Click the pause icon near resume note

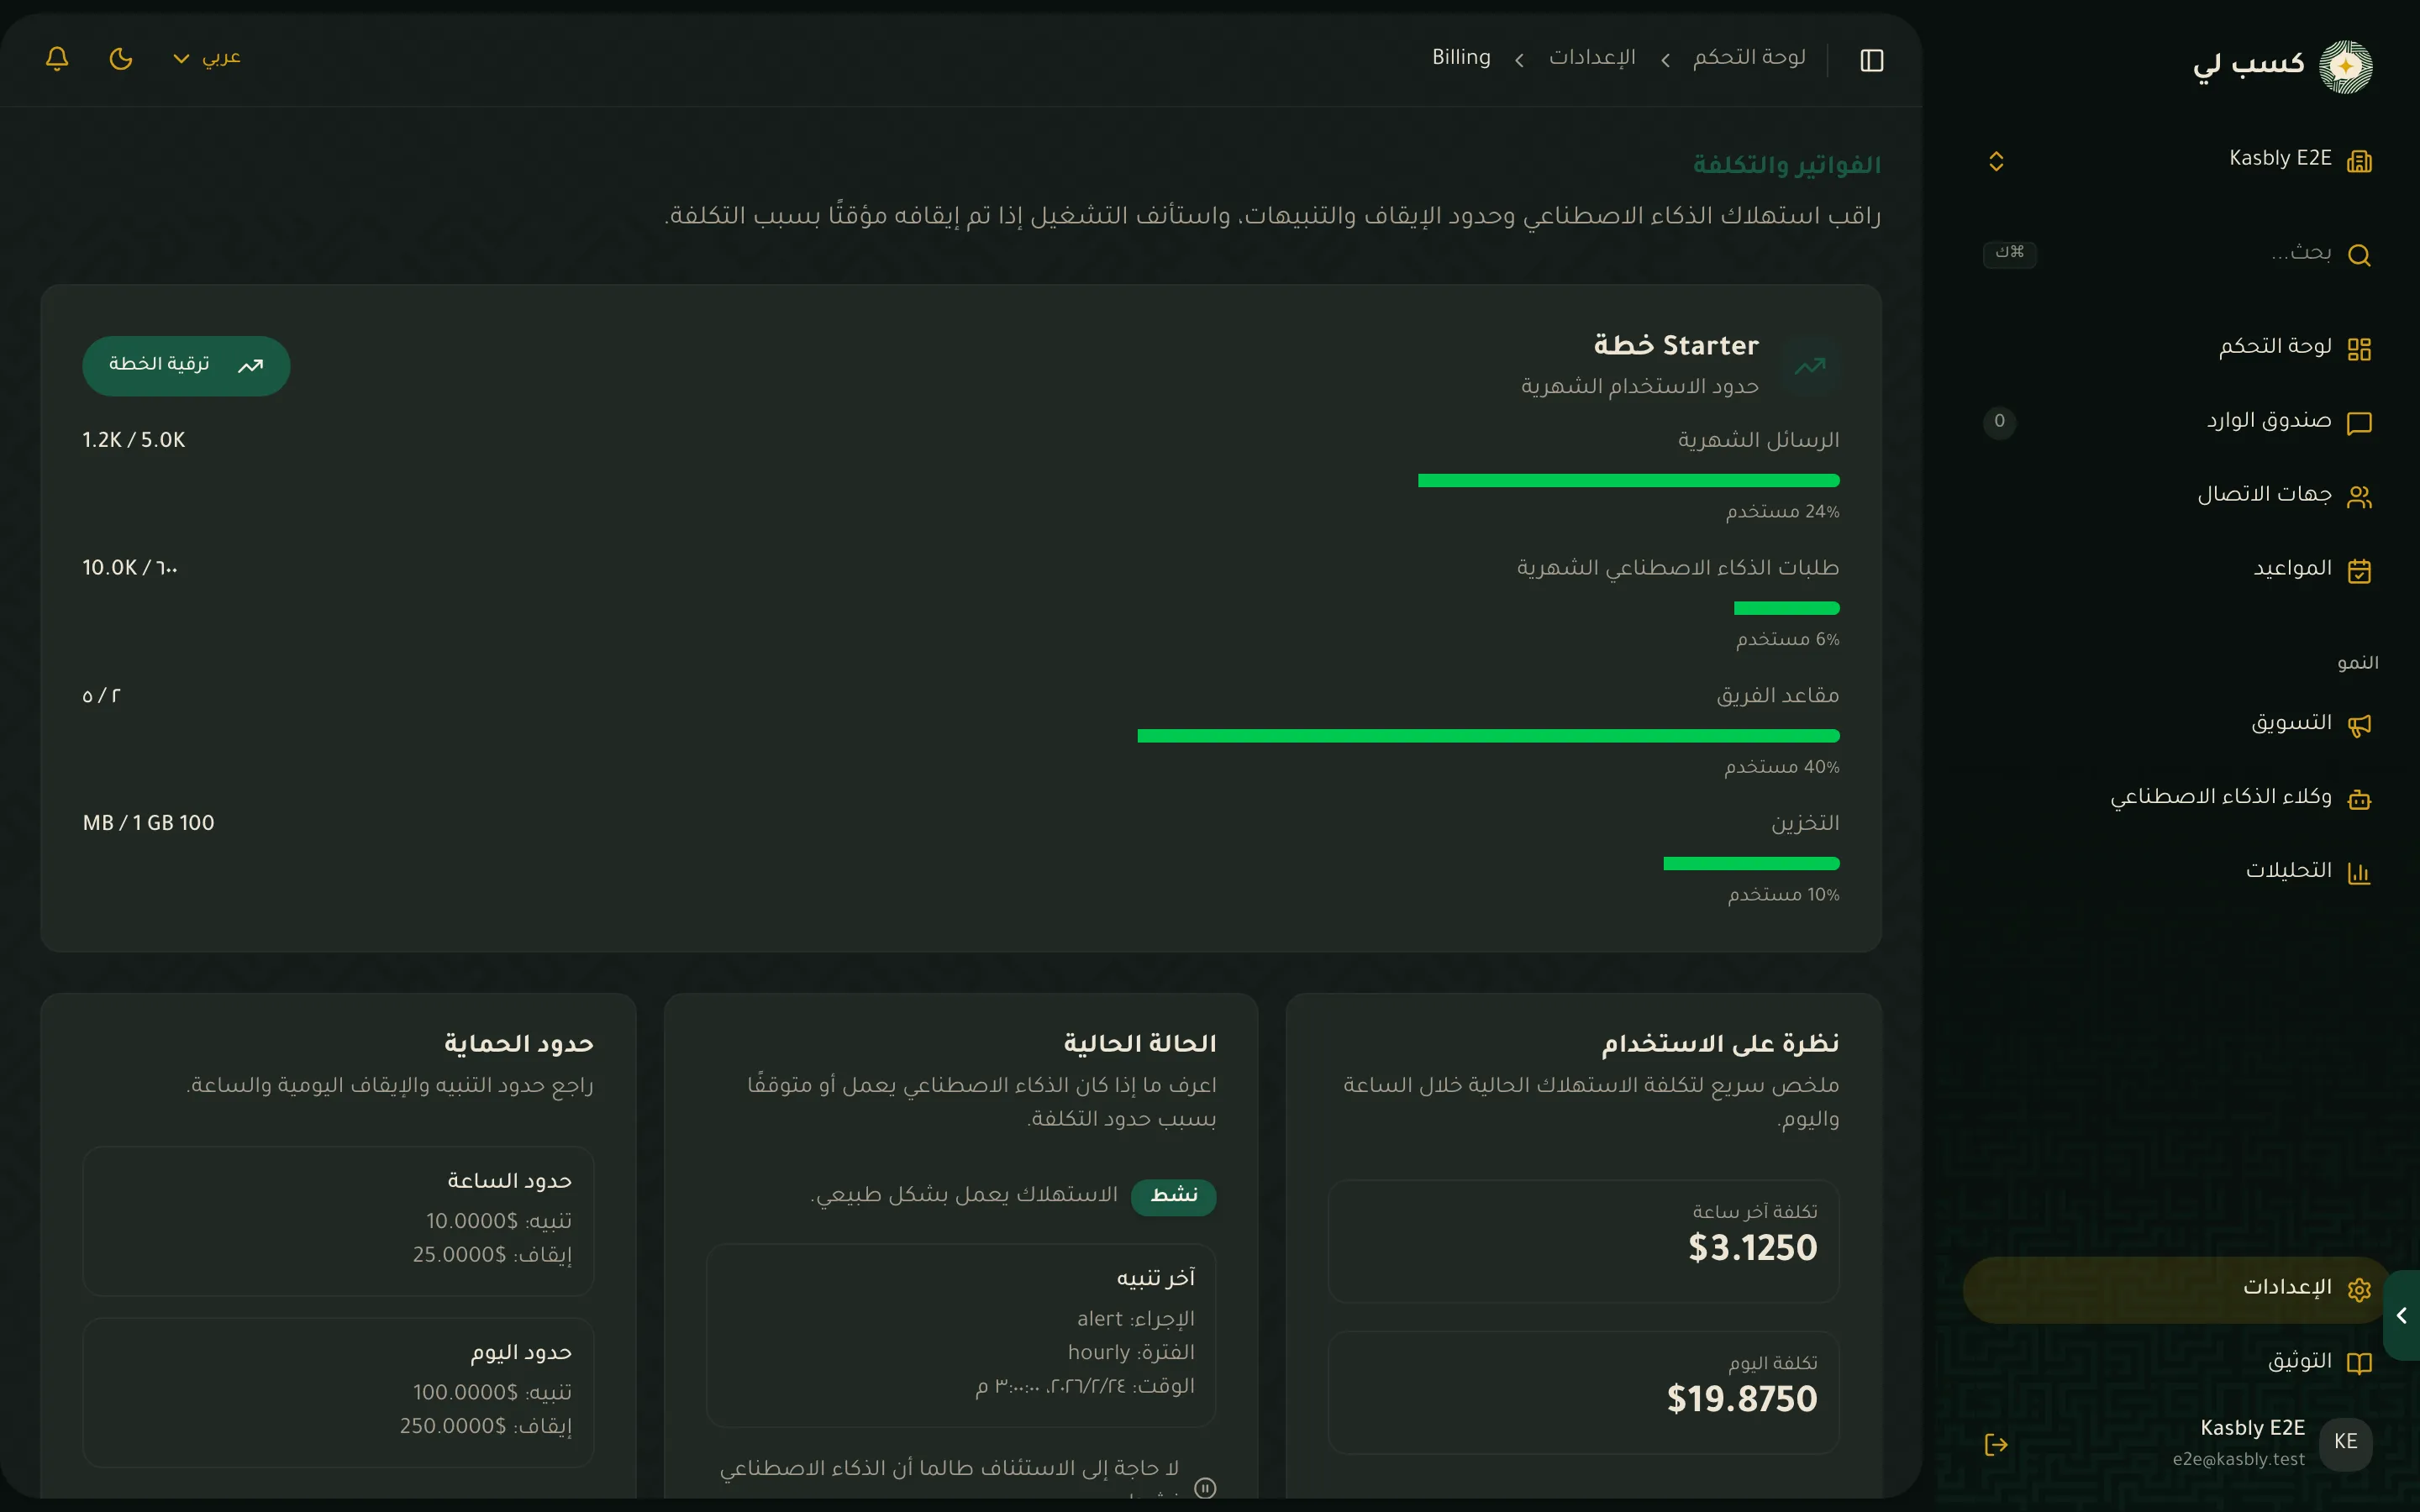pyautogui.click(x=1205, y=1488)
